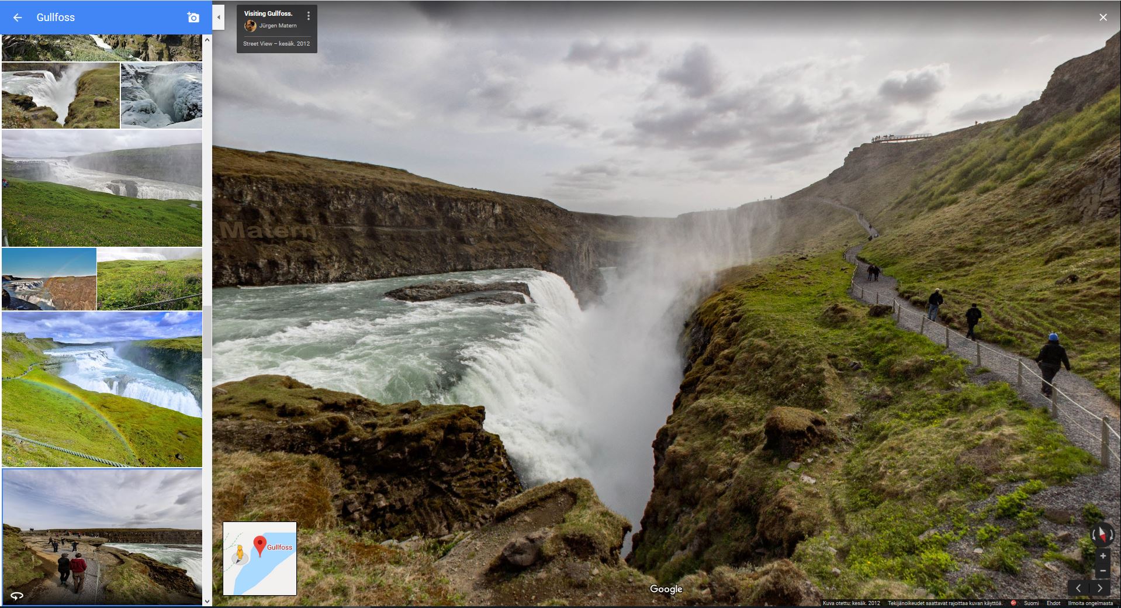Advance to the next photo with the right chevron
This screenshot has height=608, width=1121.
pyautogui.click(x=1100, y=588)
